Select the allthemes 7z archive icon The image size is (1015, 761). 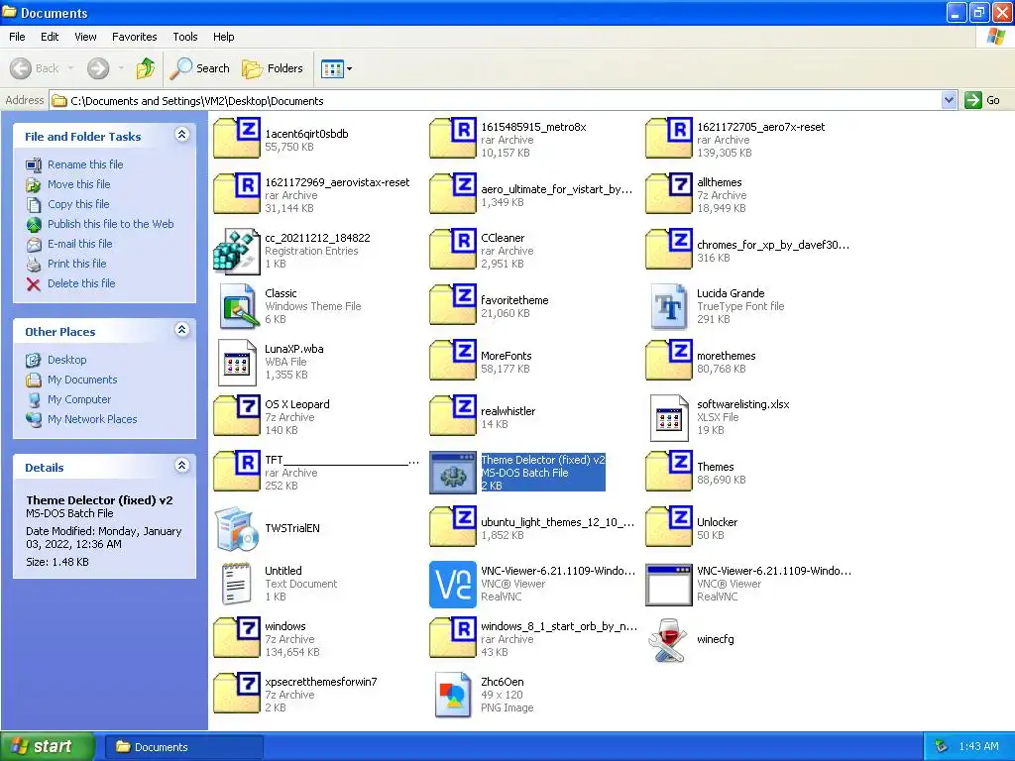pos(669,193)
